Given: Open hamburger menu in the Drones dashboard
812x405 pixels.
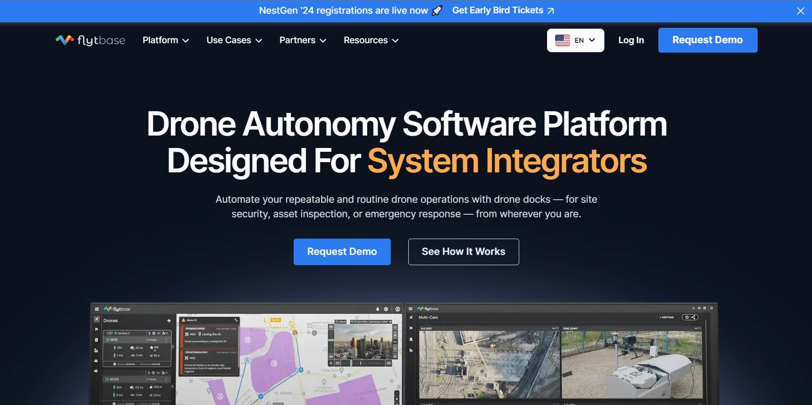Looking at the screenshot, I should (x=97, y=309).
